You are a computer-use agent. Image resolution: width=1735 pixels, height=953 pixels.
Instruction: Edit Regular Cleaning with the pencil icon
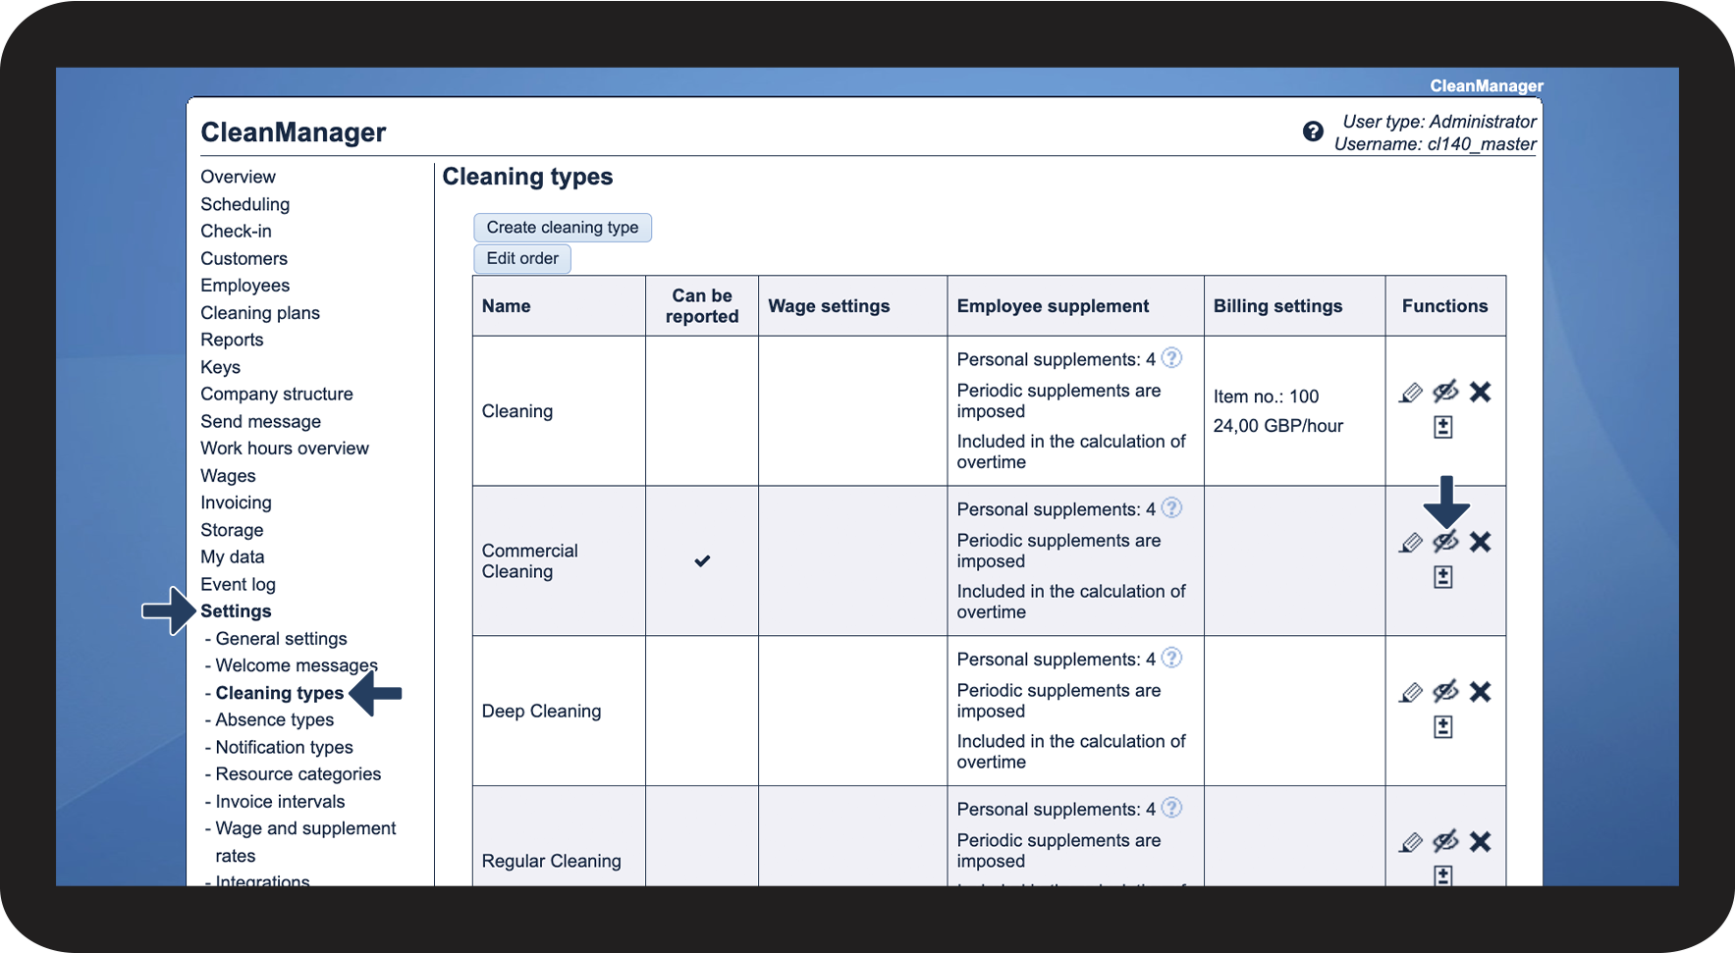(x=1411, y=842)
